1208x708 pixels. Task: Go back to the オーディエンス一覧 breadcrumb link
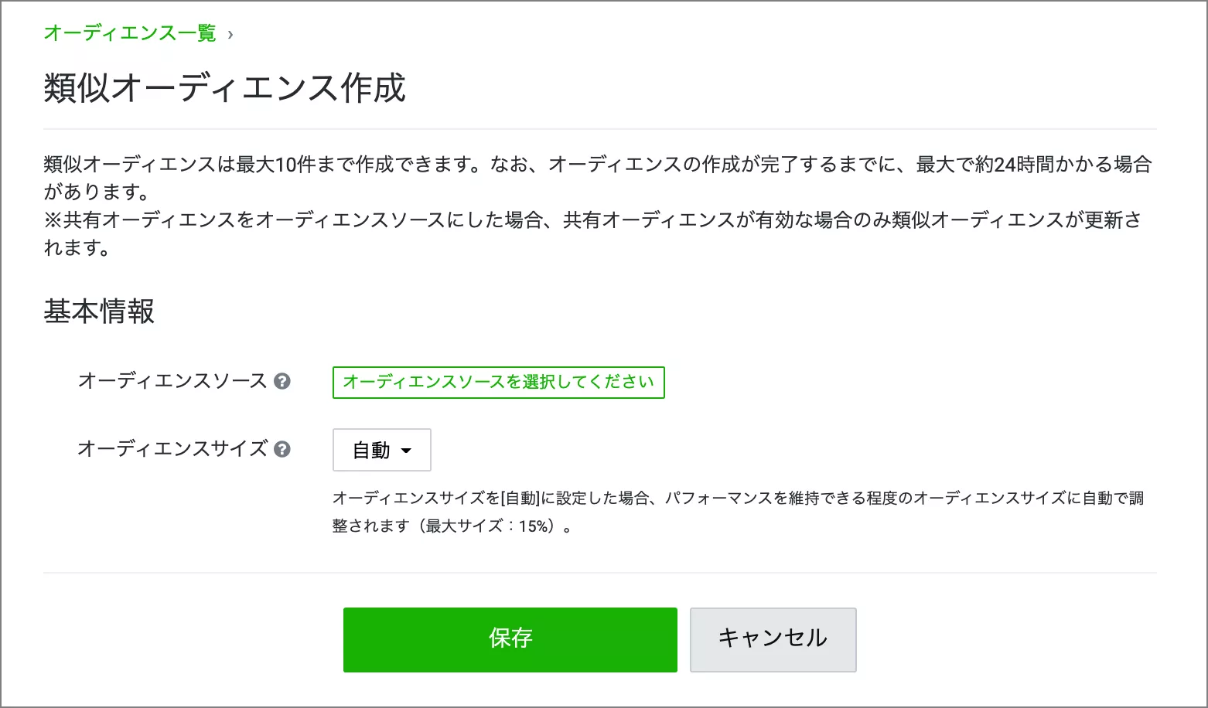coord(130,33)
